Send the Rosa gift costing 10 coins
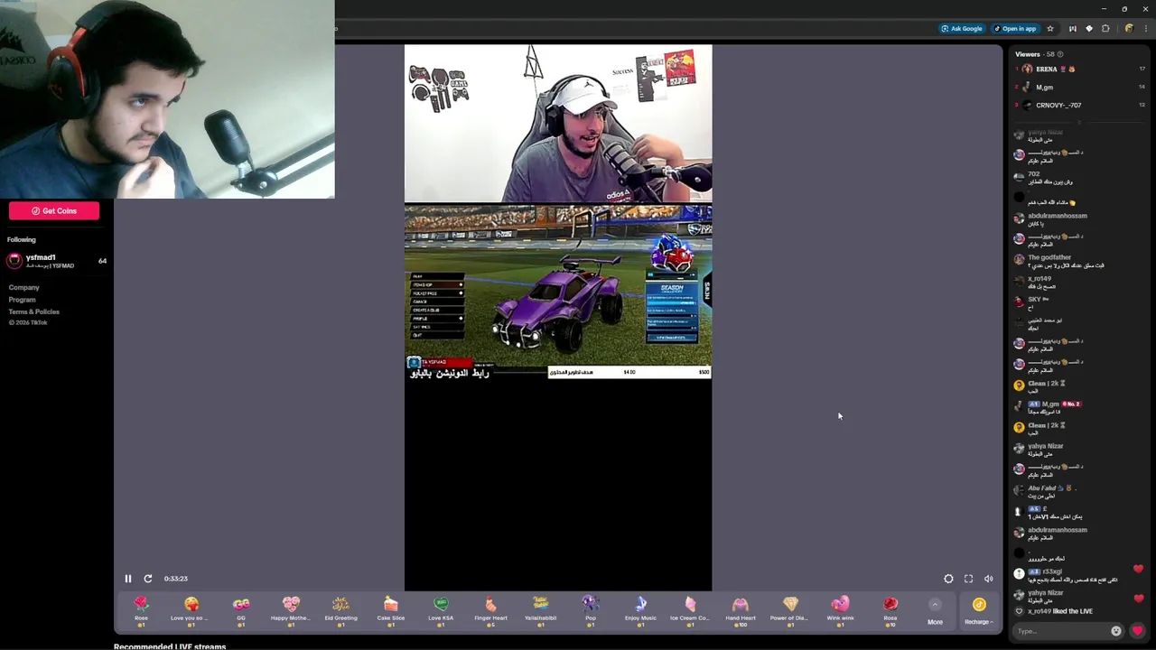Image resolution: width=1156 pixels, height=650 pixels. [x=890, y=610]
